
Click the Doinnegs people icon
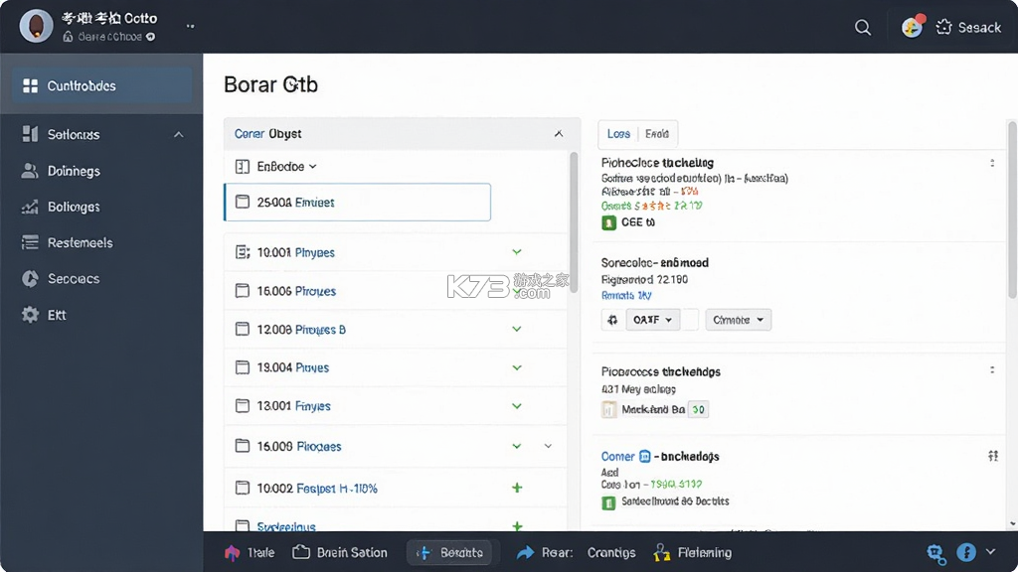point(30,171)
